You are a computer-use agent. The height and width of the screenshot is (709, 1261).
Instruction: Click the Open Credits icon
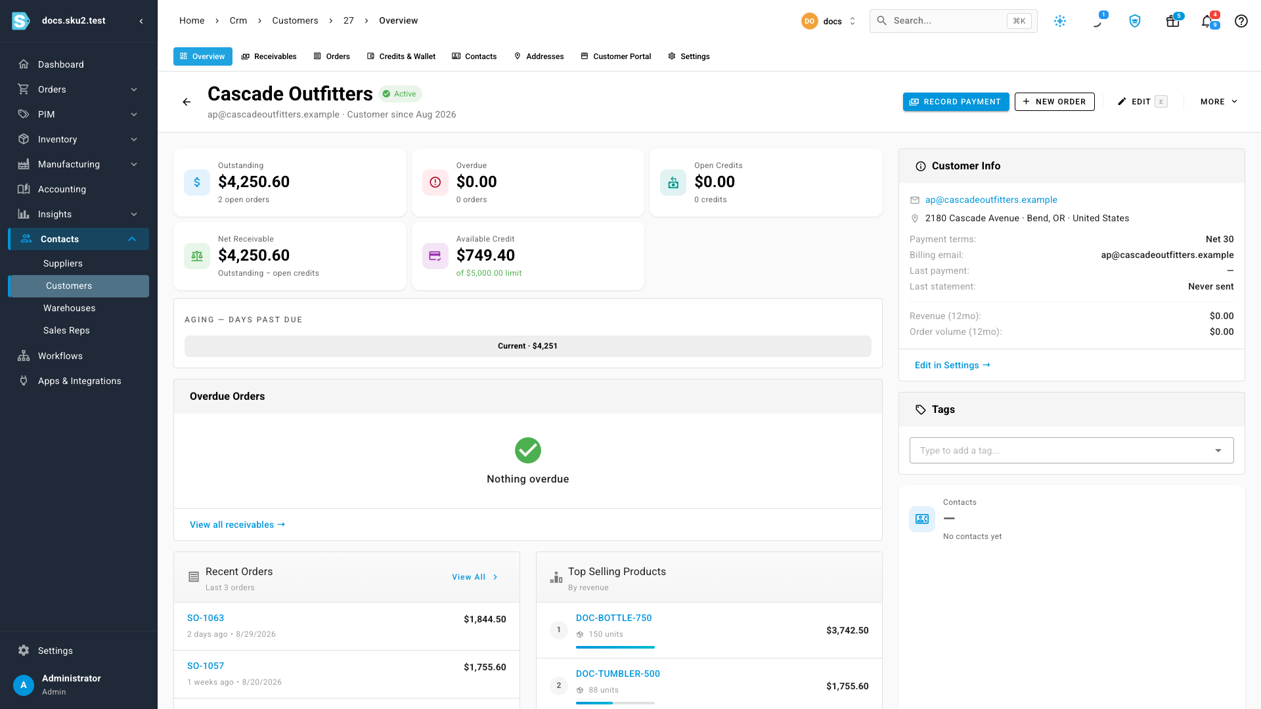tap(673, 183)
